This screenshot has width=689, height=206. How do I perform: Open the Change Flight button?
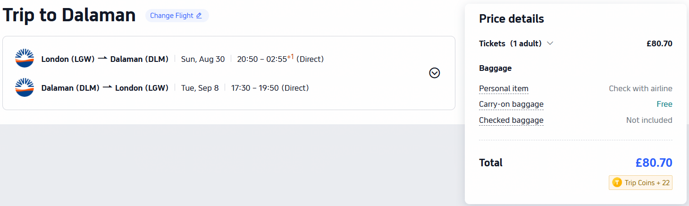176,16
